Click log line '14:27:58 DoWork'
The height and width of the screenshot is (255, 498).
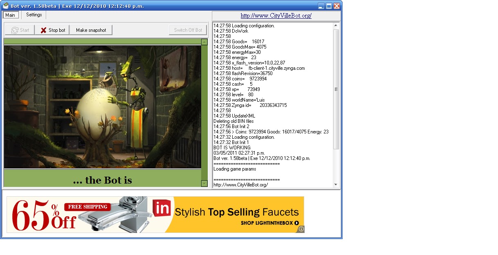pos(231,31)
